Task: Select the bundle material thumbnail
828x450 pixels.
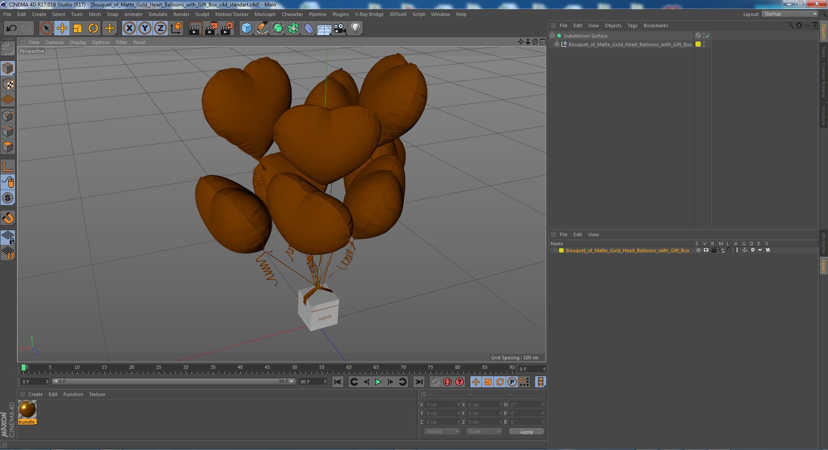Action: tap(27, 409)
